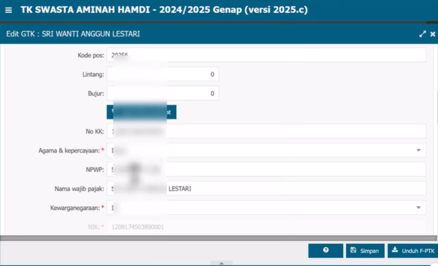Expand the Edit GTK dialog to fullscreen
The image size is (438, 266).
tap(422, 34)
